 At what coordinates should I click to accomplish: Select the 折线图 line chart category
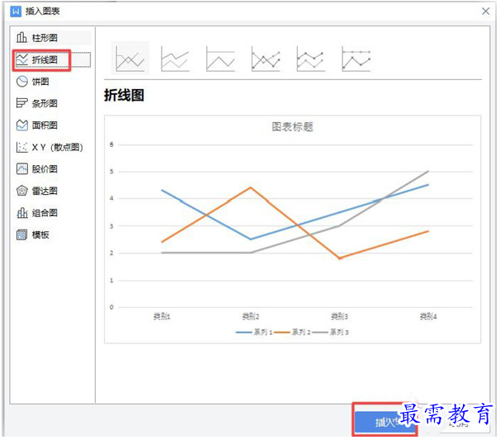pos(52,59)
